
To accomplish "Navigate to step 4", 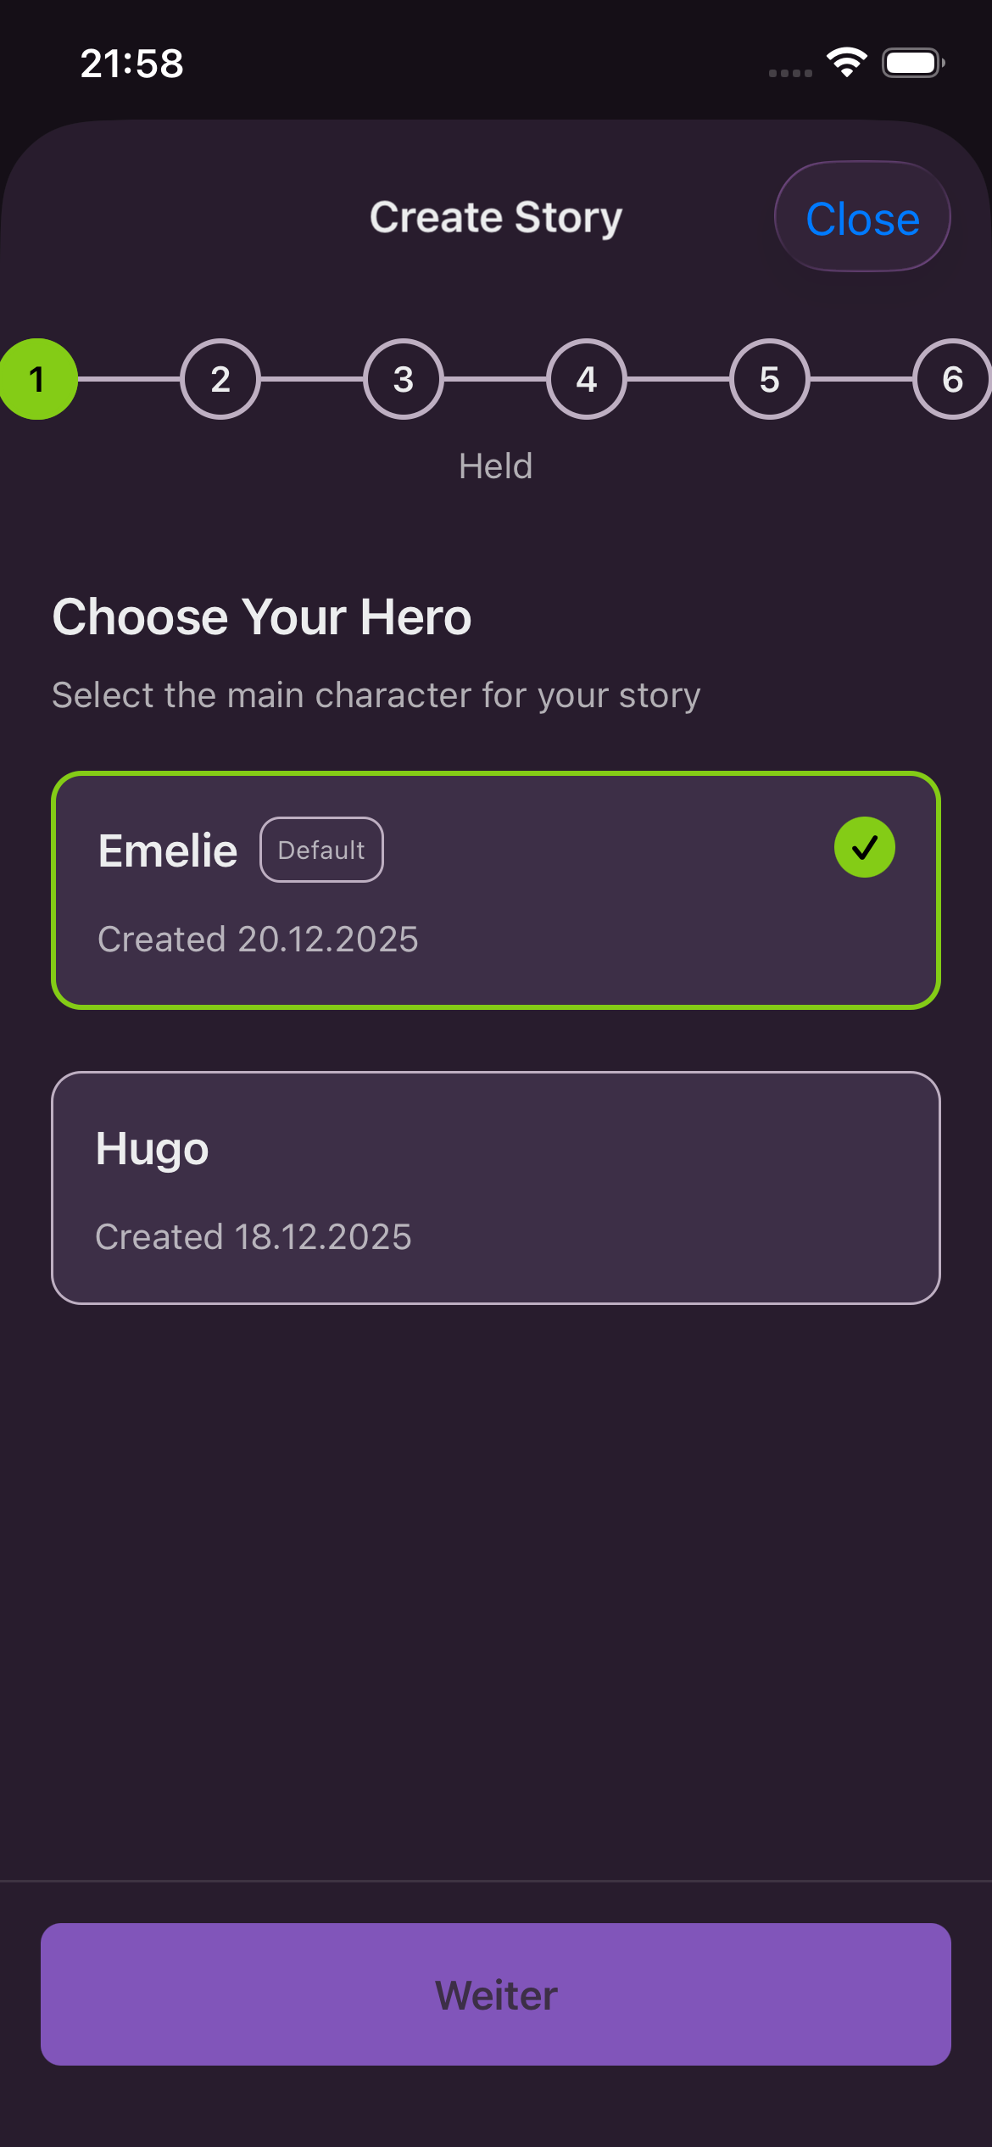I will [586, 379].
